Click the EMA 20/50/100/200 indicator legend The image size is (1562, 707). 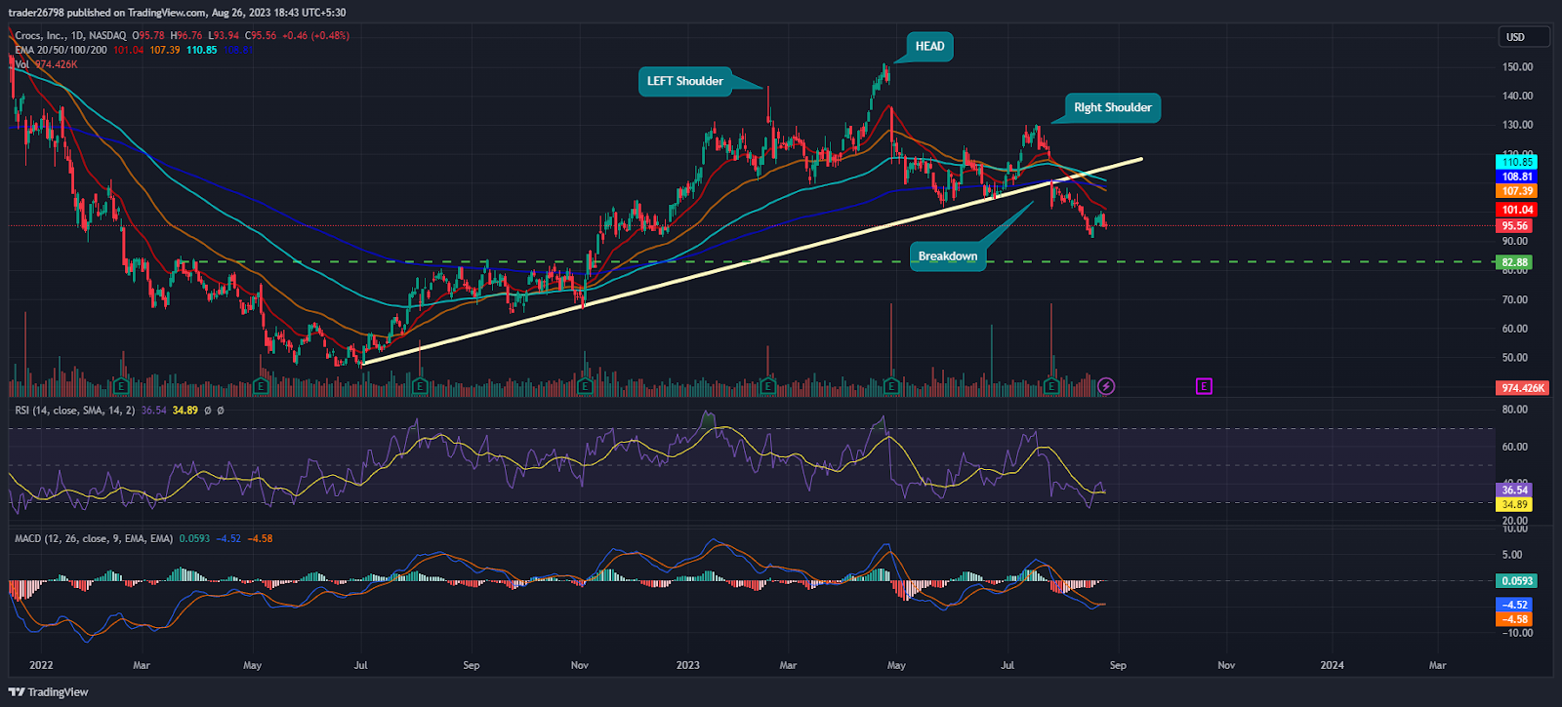click(x=61, y=50)
